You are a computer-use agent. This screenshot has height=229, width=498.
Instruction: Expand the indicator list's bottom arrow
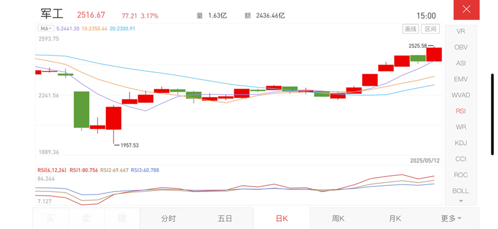pyautogui.click(x=461, y=201)
